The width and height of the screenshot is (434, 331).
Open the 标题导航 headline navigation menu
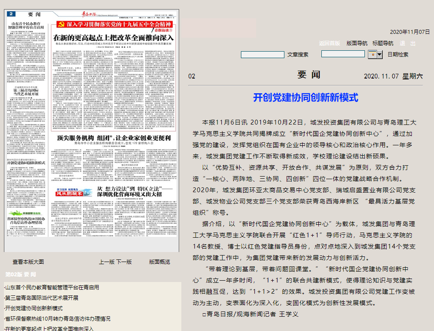383,43
